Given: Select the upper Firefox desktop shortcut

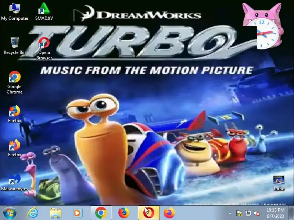Looking at the screenshot, I should 14,114.
